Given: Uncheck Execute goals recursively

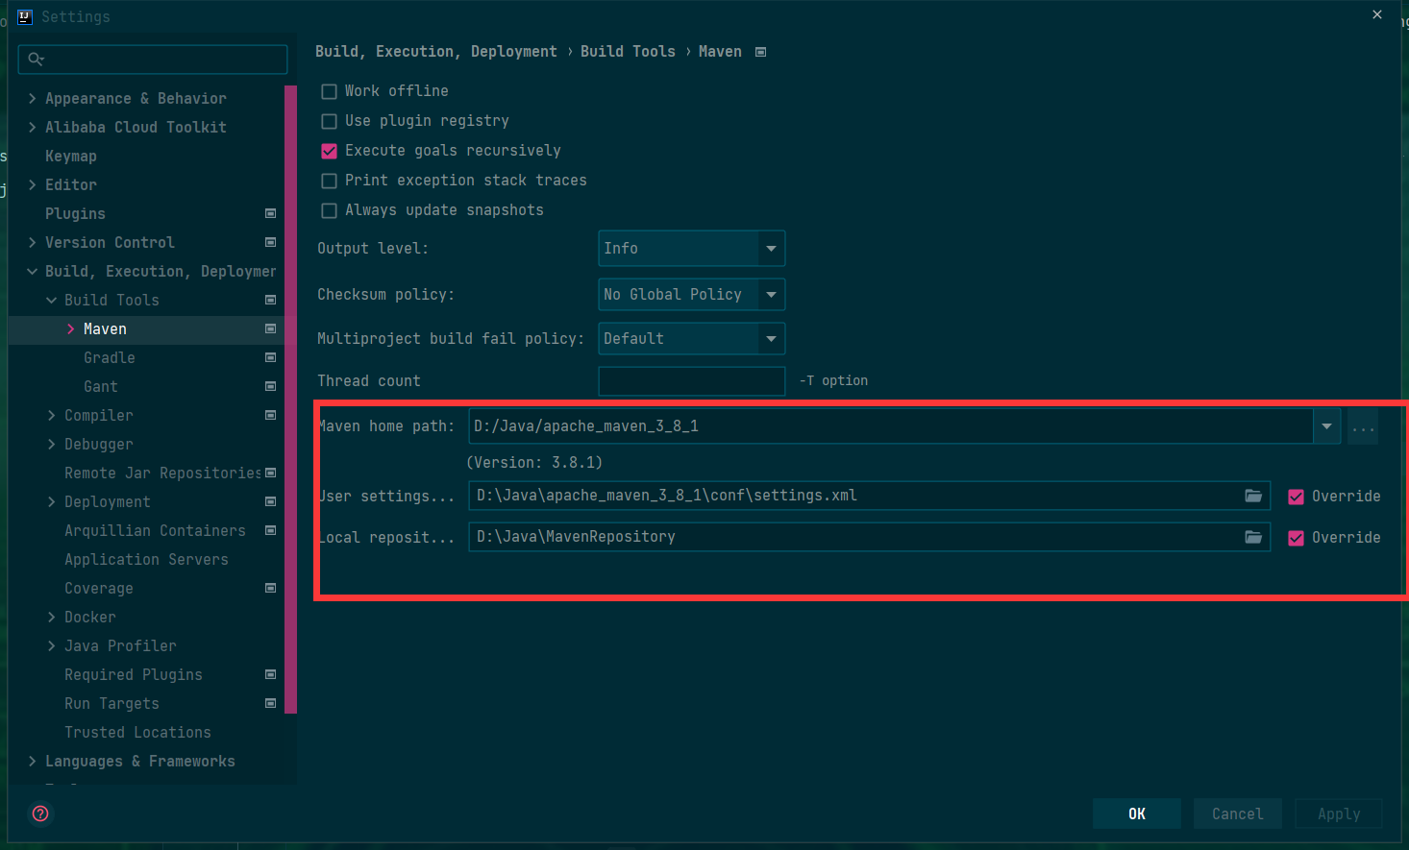Looking at the screenshot, I should tap(329, 151).
